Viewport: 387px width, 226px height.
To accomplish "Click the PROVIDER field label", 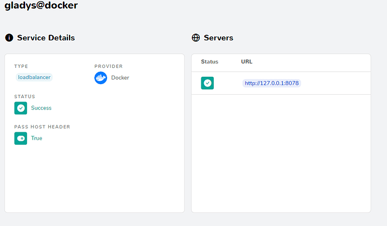I will [108, 66].
